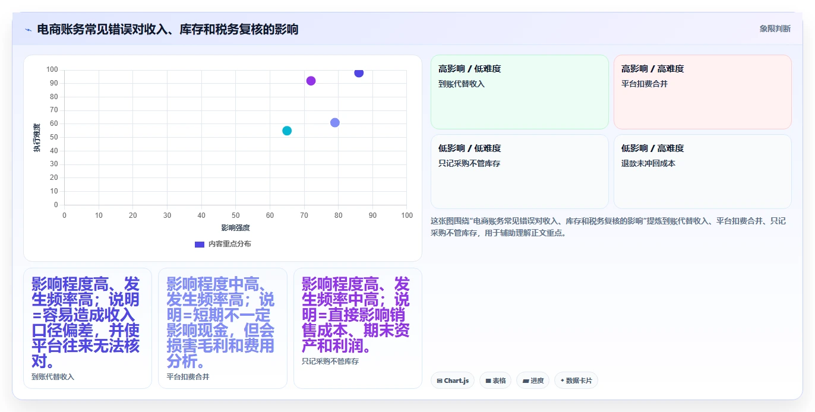Toggle the 内容重点分布 legend swatch

click(x=200, y=244)
